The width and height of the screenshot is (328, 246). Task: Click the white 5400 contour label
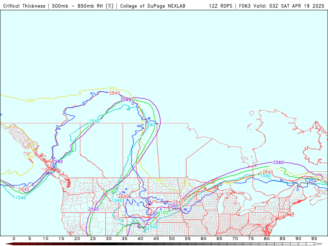[114, 100]
